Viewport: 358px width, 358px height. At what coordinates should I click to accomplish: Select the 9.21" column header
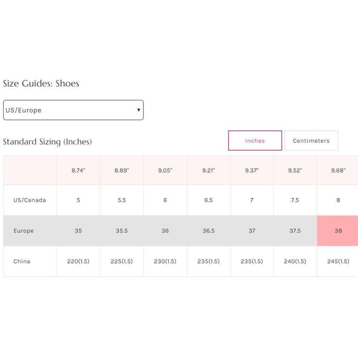[208, 170]
